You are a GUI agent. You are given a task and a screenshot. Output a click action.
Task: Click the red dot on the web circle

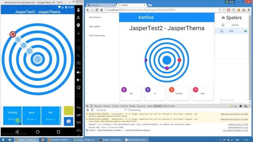(179, 60)
